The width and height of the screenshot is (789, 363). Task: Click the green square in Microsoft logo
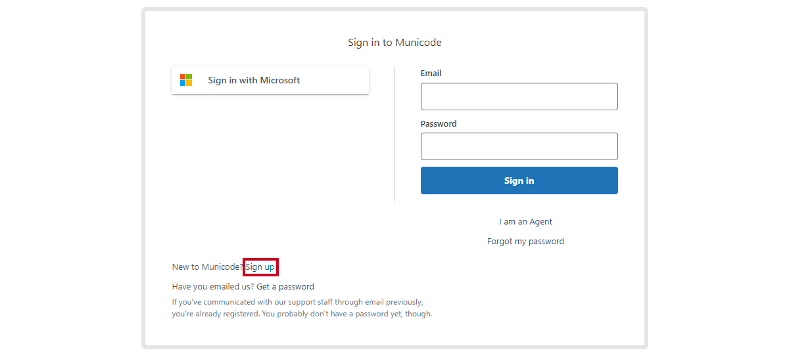point(189,77)
